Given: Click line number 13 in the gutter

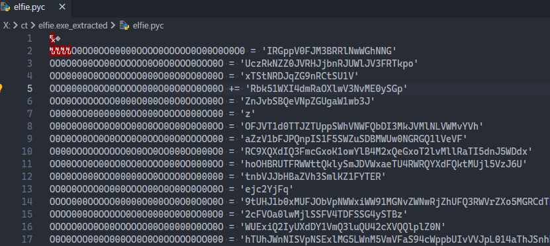Looking at the screenshot, I should click(26, 189).
